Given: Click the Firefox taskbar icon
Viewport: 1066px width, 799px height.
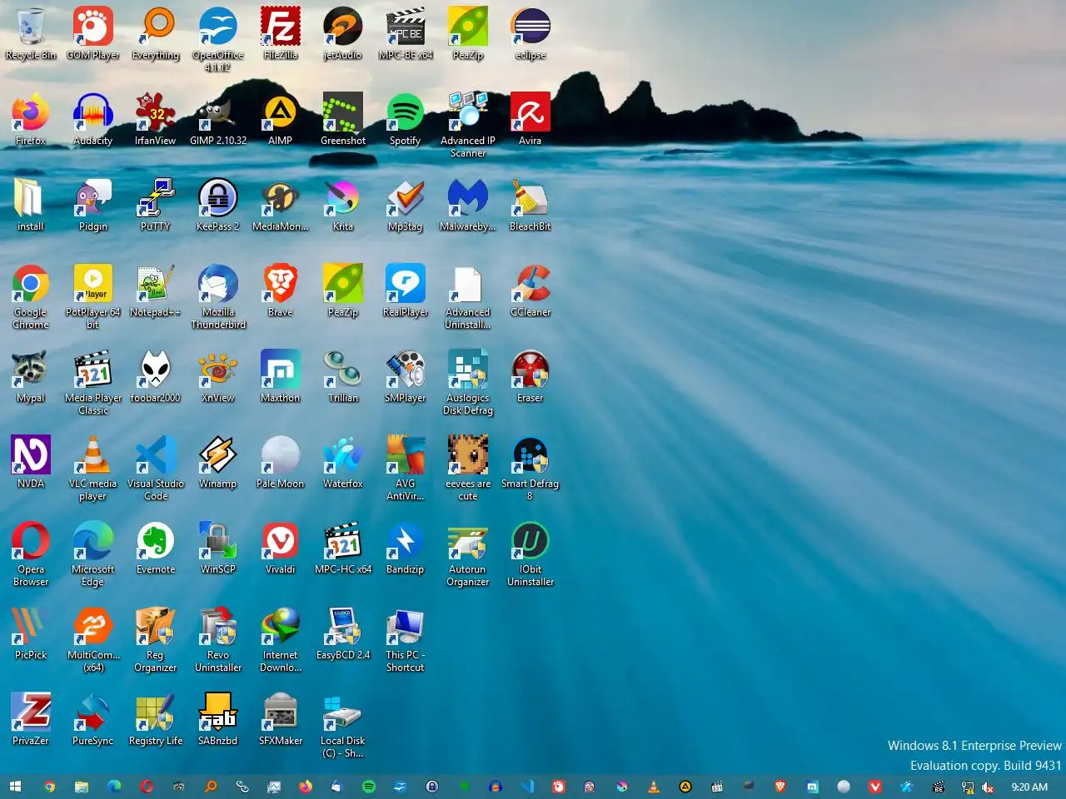Looking at the screenshot, I should (306, 787).
